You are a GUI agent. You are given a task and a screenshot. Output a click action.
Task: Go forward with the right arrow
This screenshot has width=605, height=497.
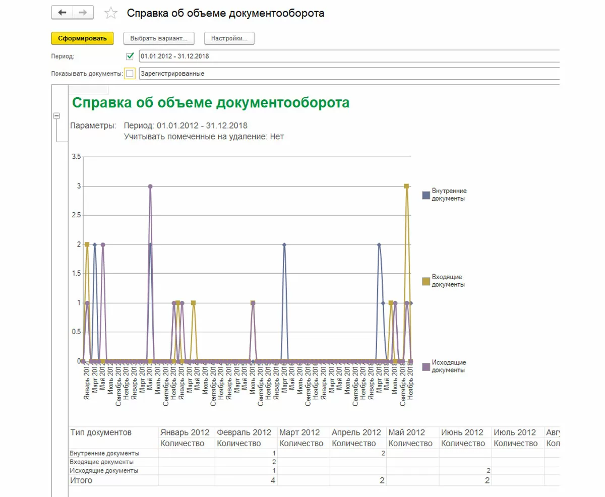[x=83, y=13]
